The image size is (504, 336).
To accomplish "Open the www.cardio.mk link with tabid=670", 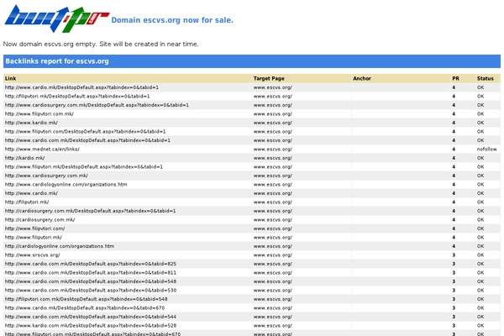I will [85, 308].
